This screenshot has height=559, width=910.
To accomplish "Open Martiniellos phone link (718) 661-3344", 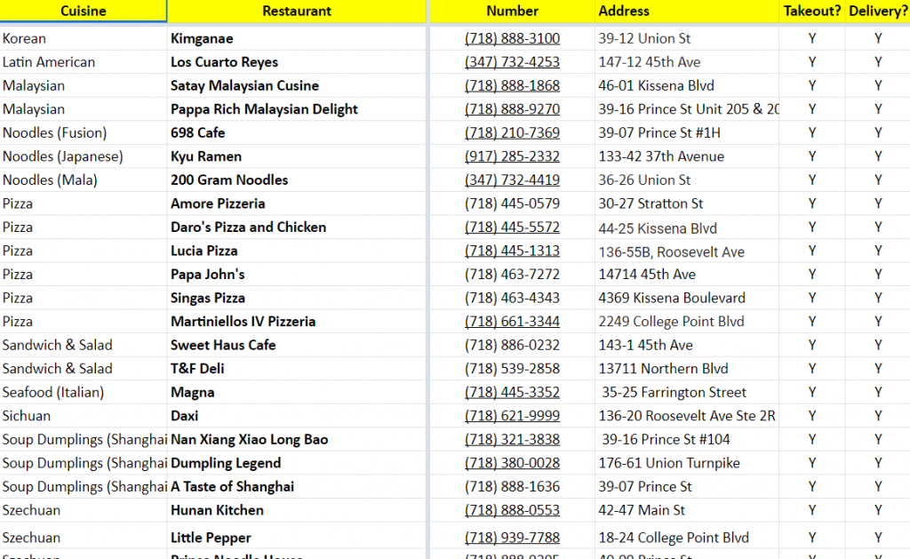I will pos(512,322).
